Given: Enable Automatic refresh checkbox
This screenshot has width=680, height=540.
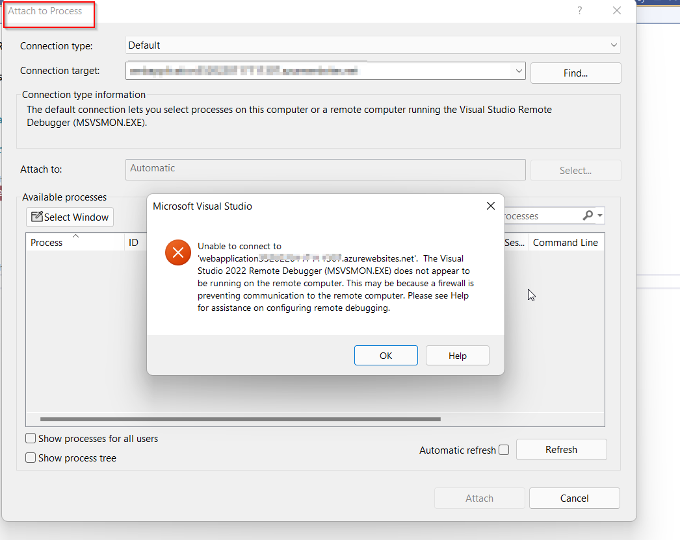Looking at the screenshot, I should [503, 450].
